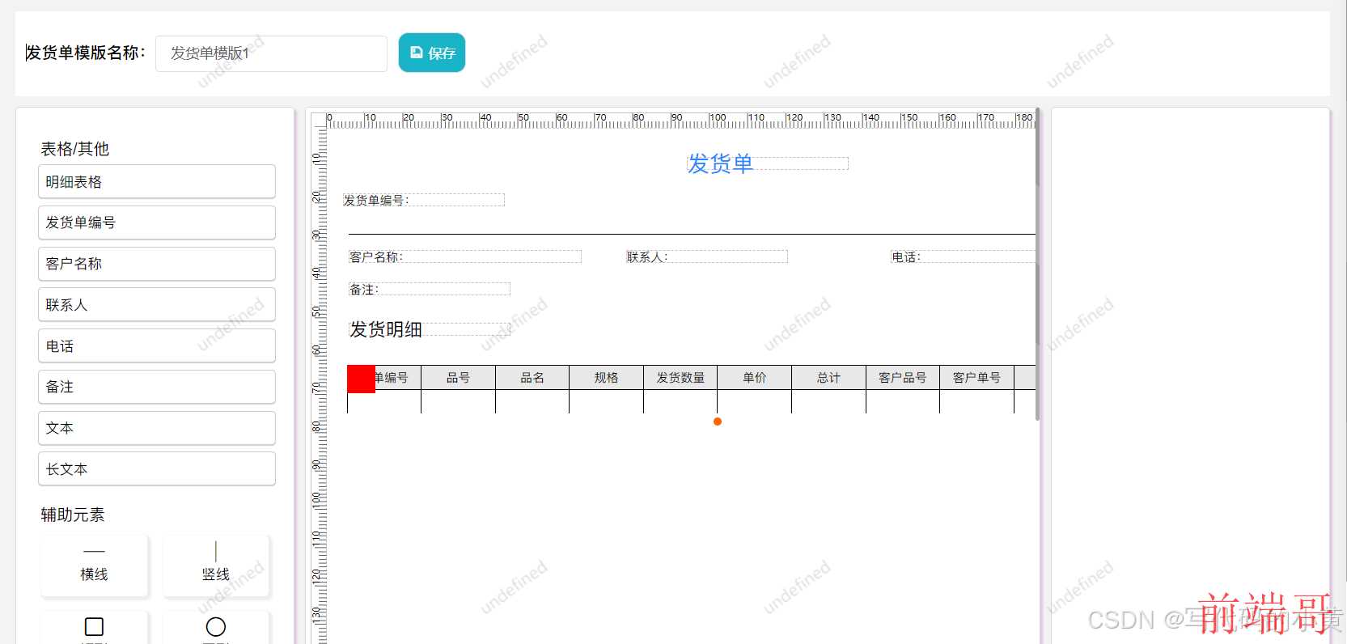Viewport: 1347px width, 644px height.
Task: Select the 发货单编号 element in left panel
Action: point(157,222)
